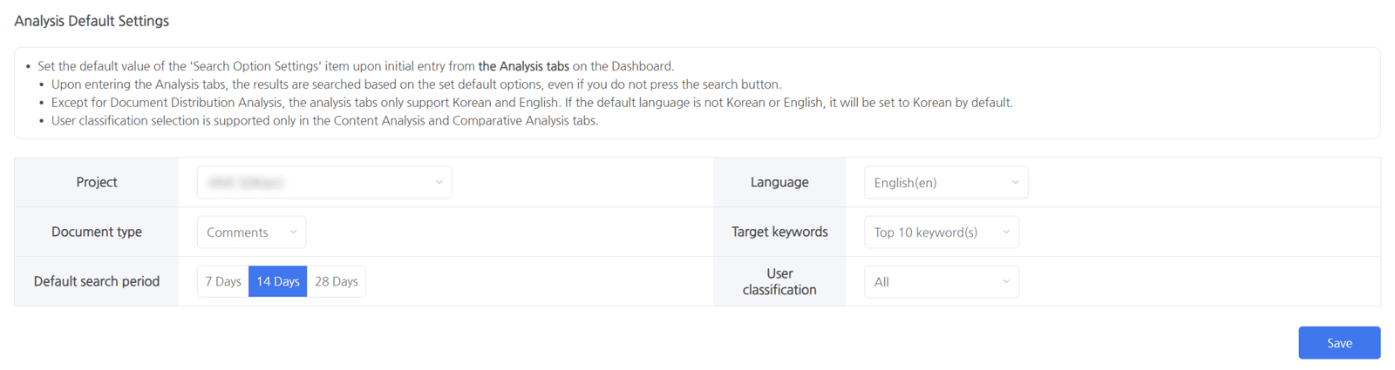Viewport: 1395px width, 370px height.
Task: Save the analysis default settings
Action: [x=1338, y=343]
